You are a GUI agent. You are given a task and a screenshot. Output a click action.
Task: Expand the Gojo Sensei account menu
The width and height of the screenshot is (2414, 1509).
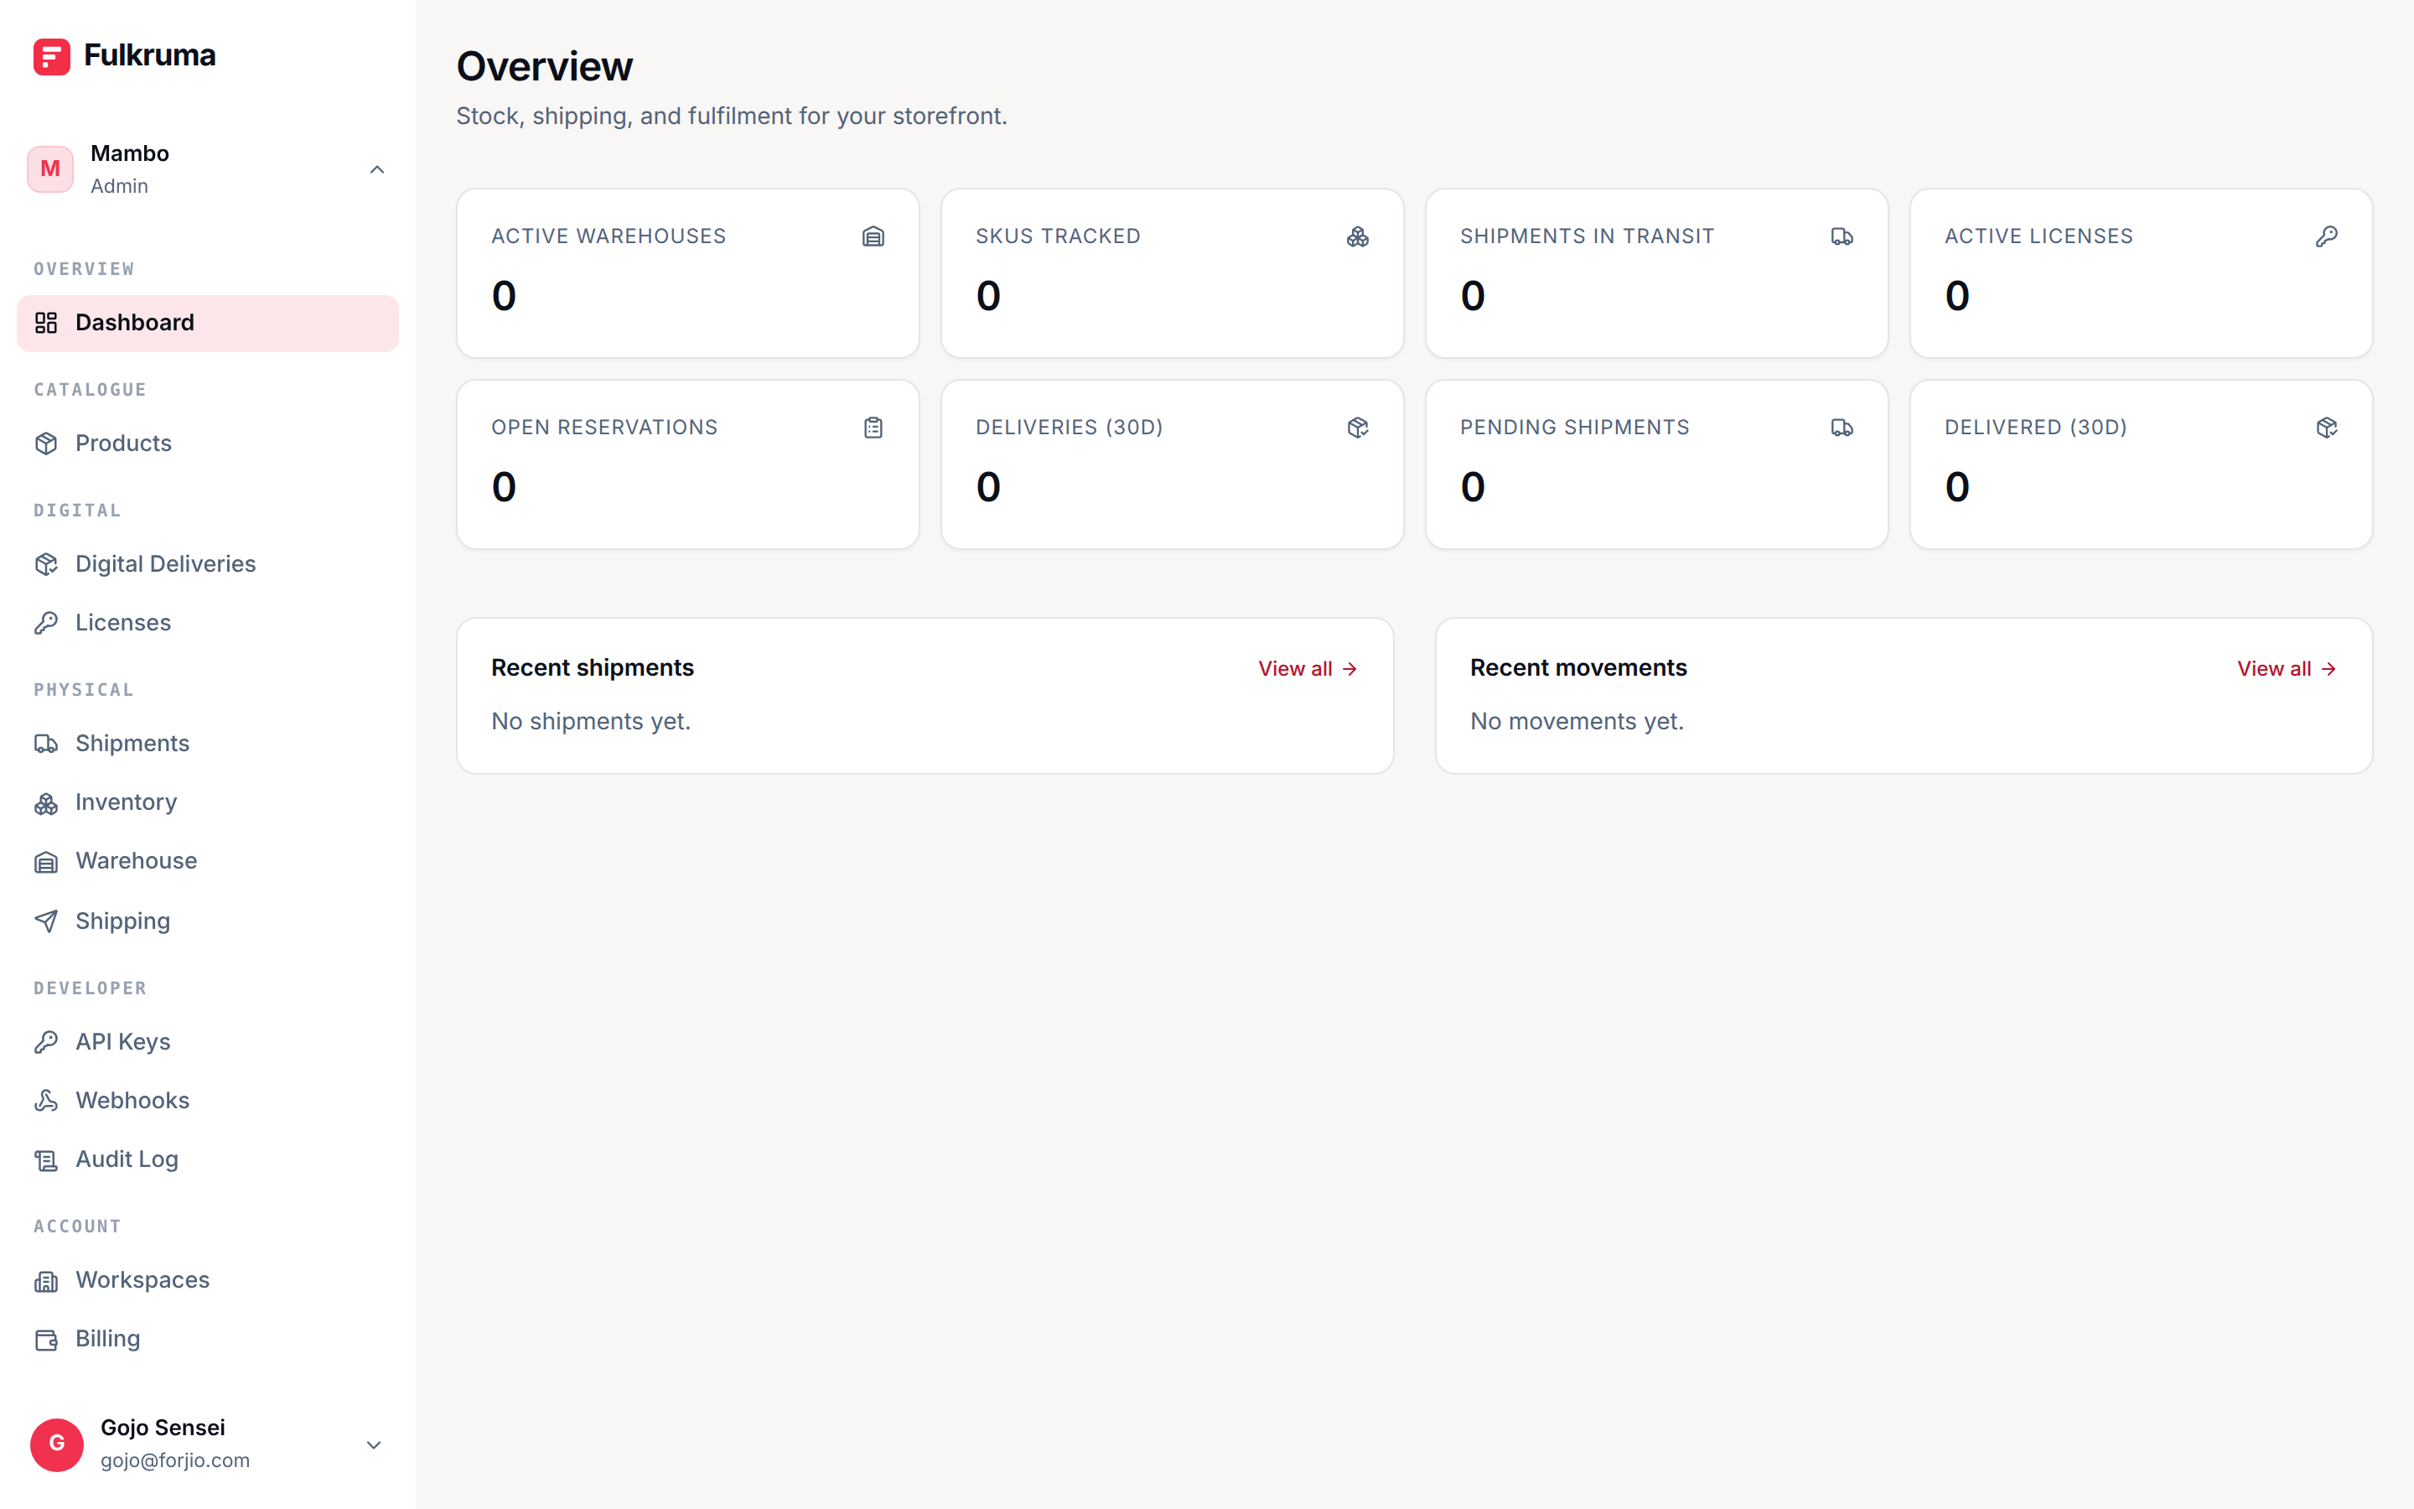(374, 1444)
